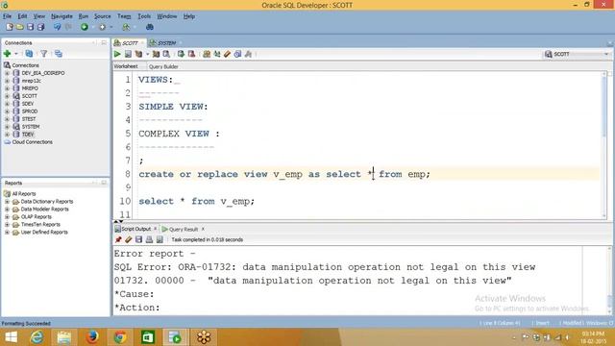Expand the DEV_BIA_ODIREPO connection node
The width and height of the screenshot is (615, 346).
[7, 73]
